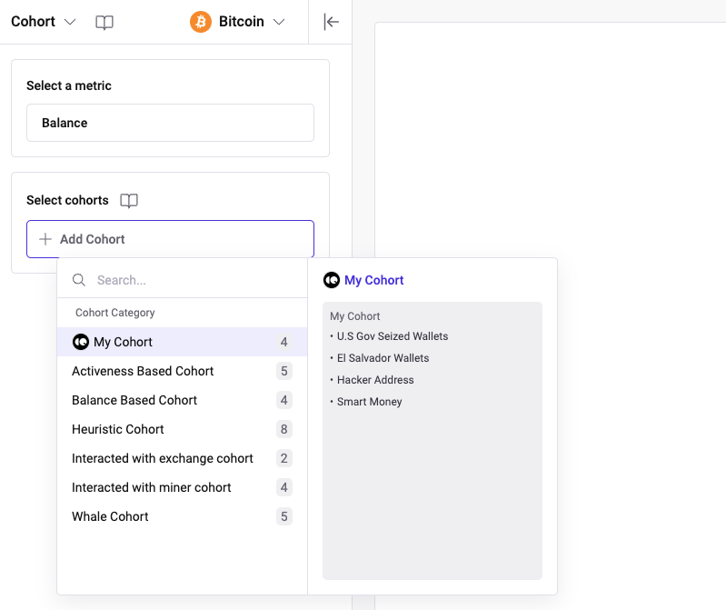Click the My Cohort logo in category list
Viewport: 726px width, 610px height.
[x=80, y=342]
